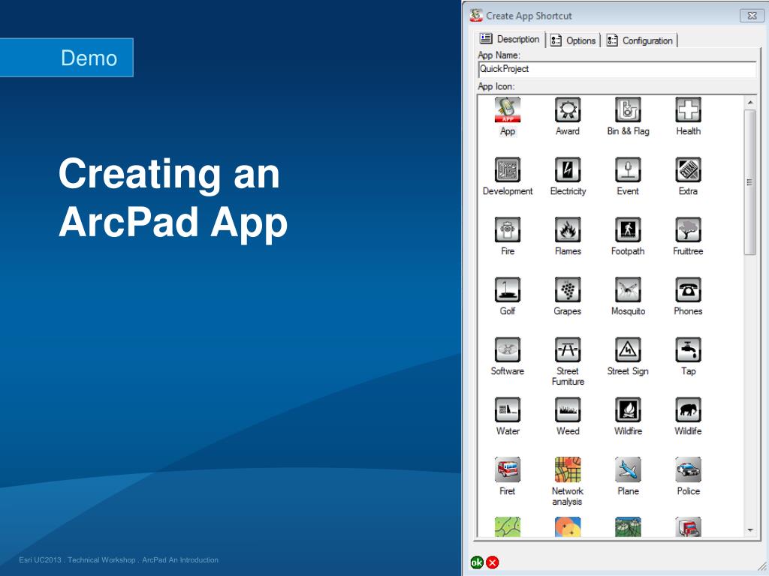Select the Fruittree icon
This screenshot has height=576, width=769.
coord(688,229)
